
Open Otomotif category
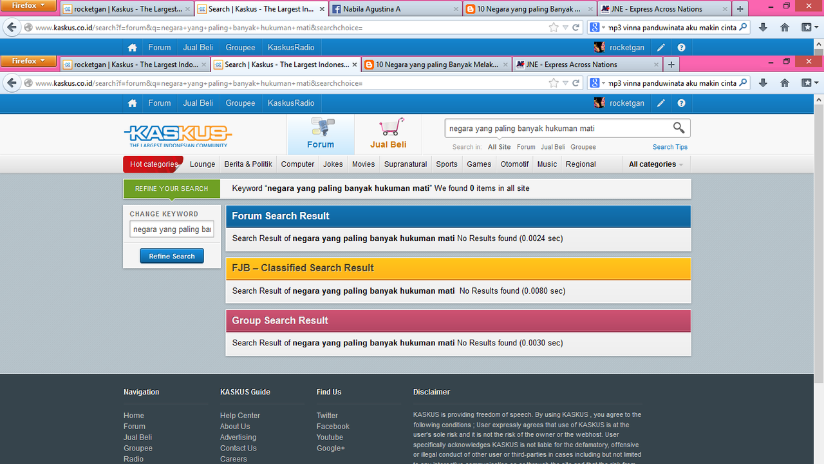coord(514,164)
